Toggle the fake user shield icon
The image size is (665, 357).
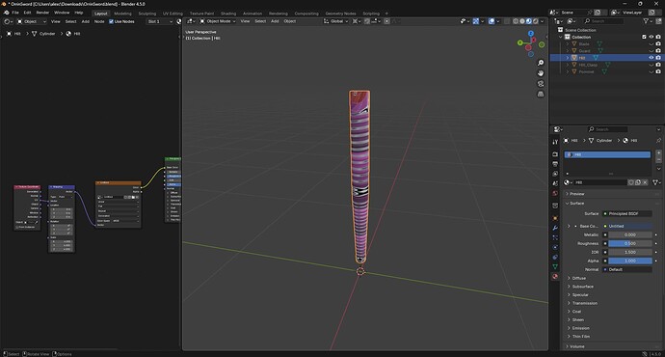click(x=631, y=182)
